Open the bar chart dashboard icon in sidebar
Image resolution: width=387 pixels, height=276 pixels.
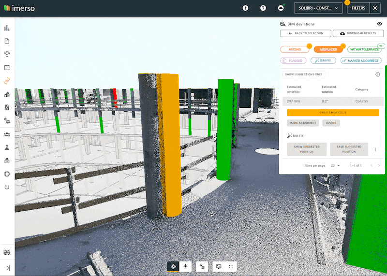point(7,28)
